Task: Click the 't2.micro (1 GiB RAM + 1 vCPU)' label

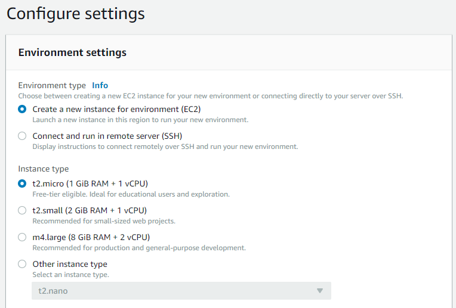Action: tap(90, 183)
